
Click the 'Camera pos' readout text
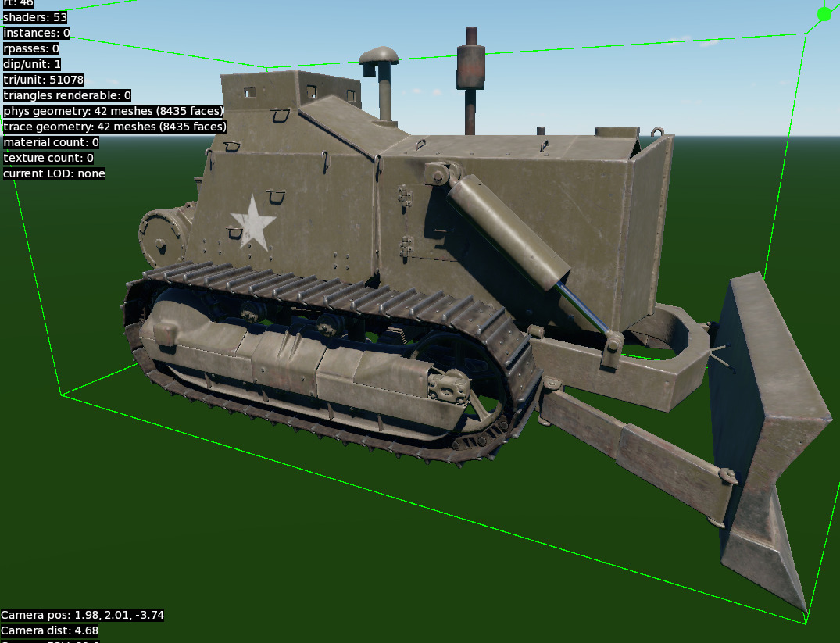(82, 615)
